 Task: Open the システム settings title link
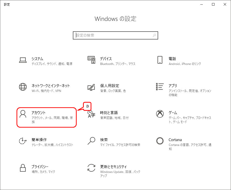click(x=37, y=59)
